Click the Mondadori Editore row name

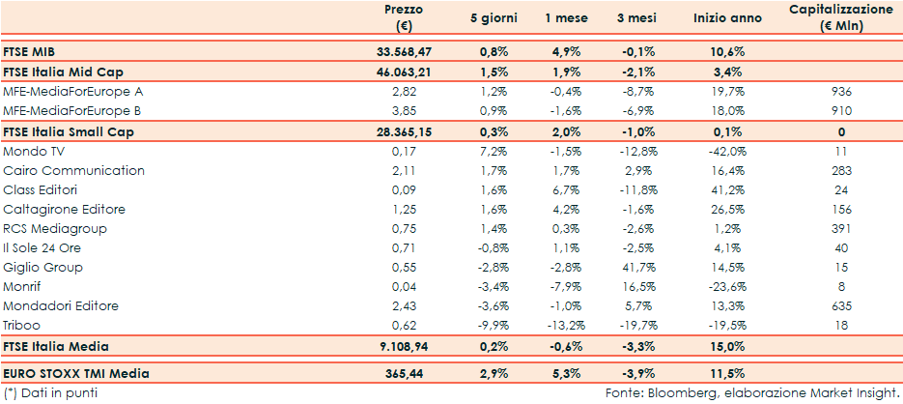(61, 306)
